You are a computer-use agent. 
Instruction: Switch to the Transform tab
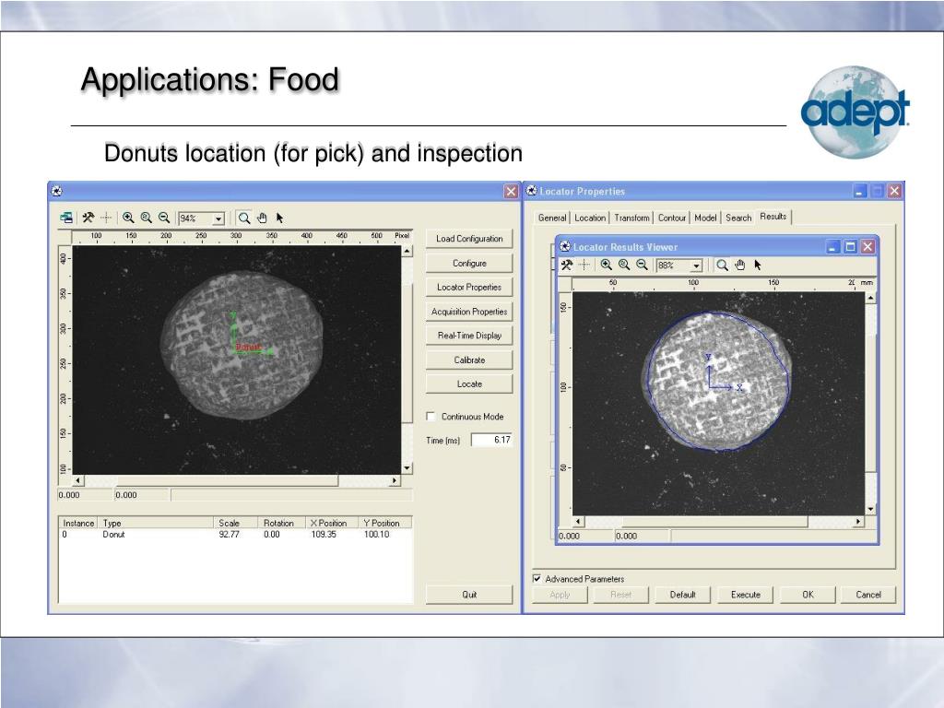point(631,218)
